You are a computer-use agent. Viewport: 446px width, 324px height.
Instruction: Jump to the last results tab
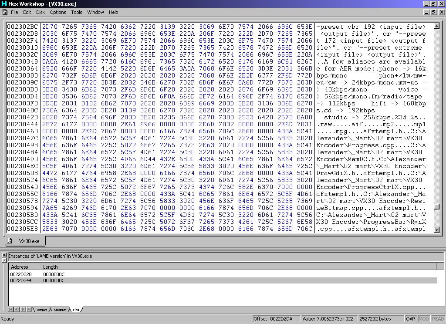29,310
